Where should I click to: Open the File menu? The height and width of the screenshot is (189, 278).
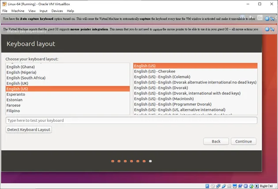coord(5,11)
